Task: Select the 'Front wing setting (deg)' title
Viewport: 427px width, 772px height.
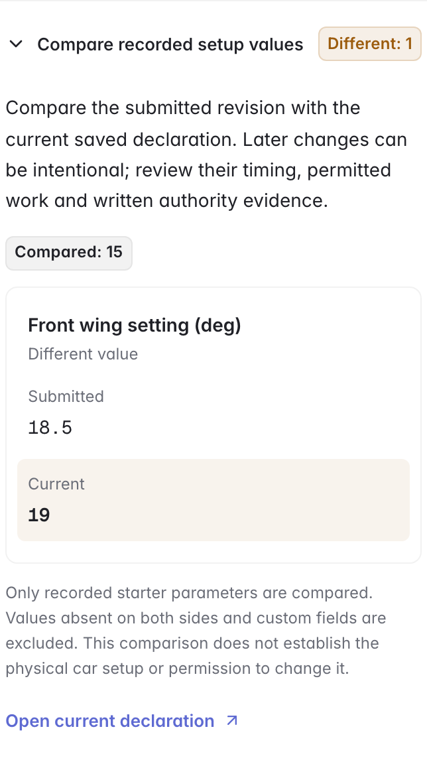Action: pyautogui.click(x=135, y=326)
